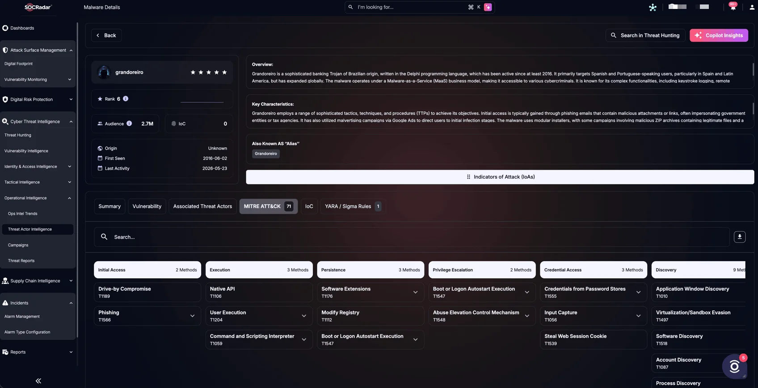The width and height of the screenshot is (758, 388).
Task: Open Indicators of Attack (IoAs)
Action: 500,177
